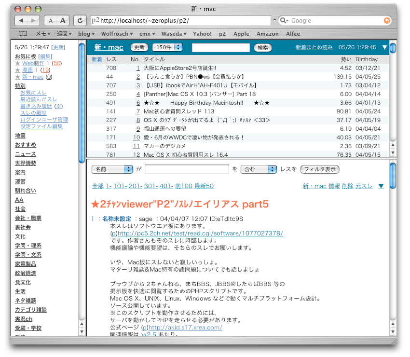Click the p2 favicon in address bar
This screenshot has width=410, height=357.
(96, 20)
